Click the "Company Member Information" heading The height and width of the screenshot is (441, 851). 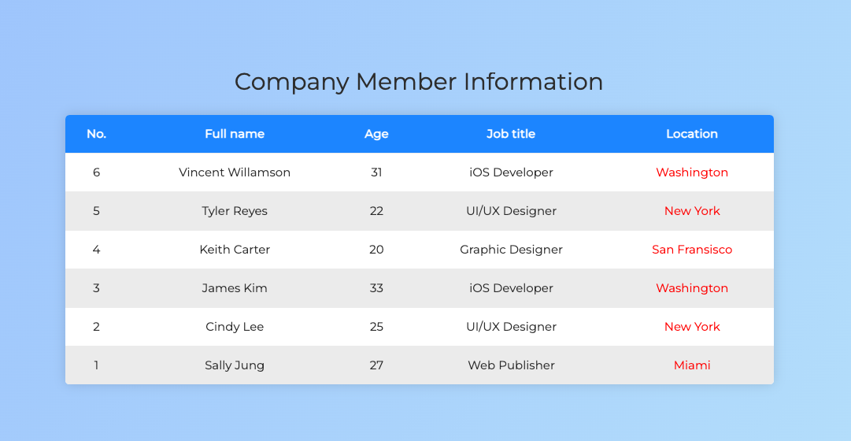coord(419,83)
